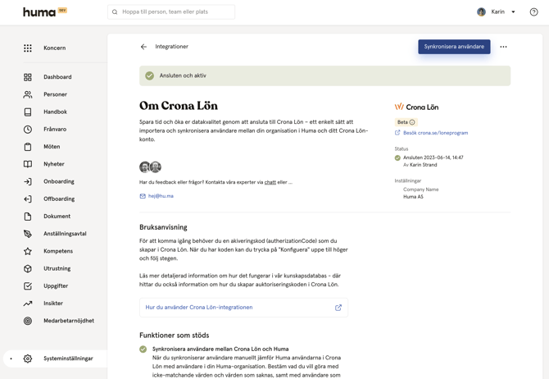Click the expert avatars thumbnail
Screen dimensions: 549x379
[150, 167]
